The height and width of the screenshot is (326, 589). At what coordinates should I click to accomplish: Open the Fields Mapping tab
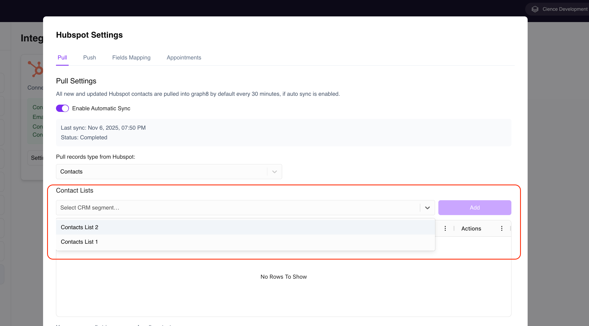pyautogui.click(x=131, y=58)
